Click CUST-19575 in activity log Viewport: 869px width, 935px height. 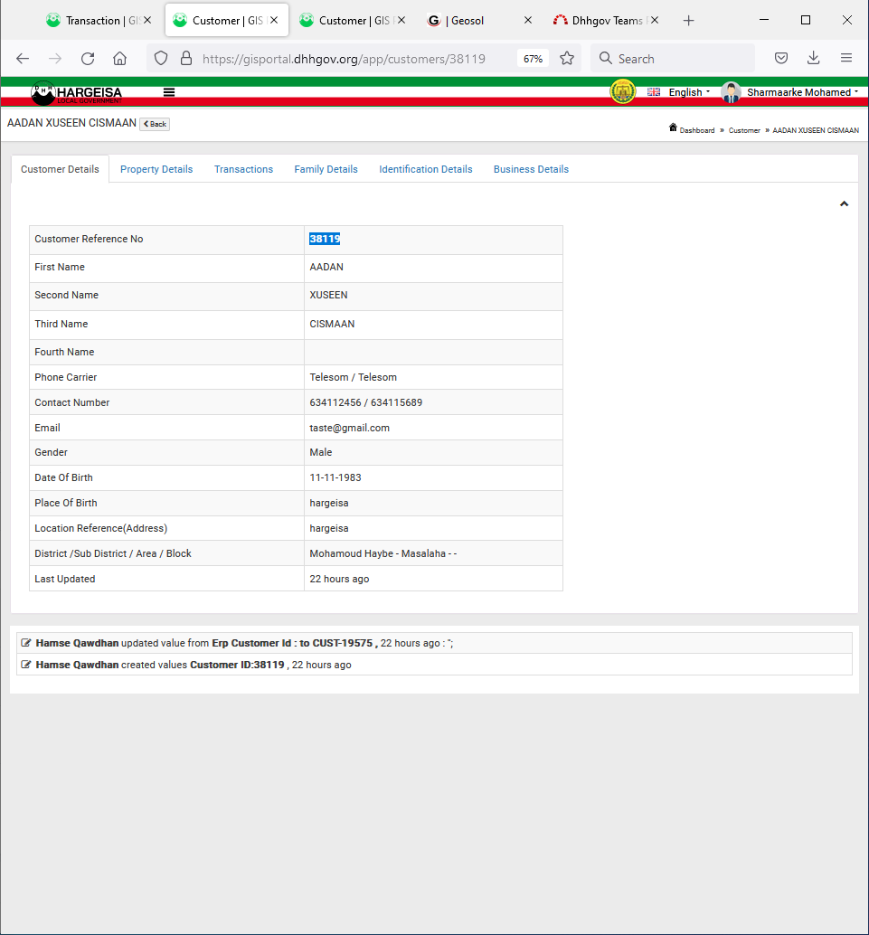[343, 643]
